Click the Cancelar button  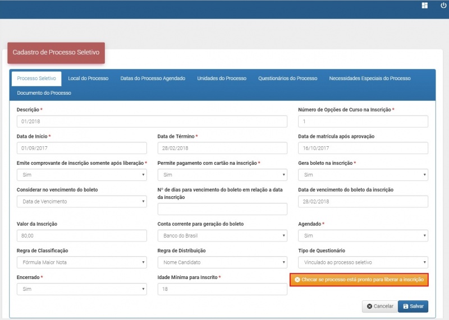point(378,307)
